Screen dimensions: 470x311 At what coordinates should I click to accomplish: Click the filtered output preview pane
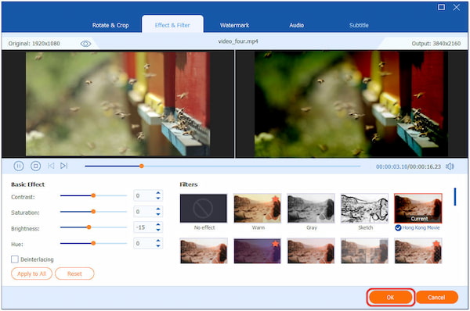click(351, 104)
